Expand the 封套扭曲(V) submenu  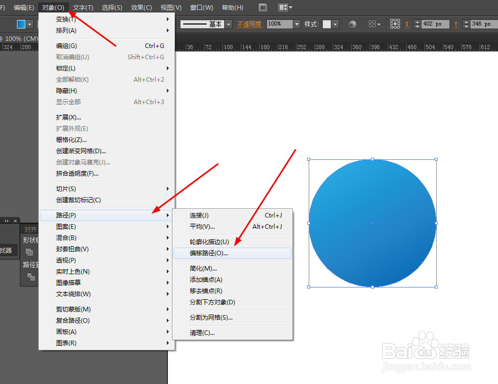tap(107, 249)
